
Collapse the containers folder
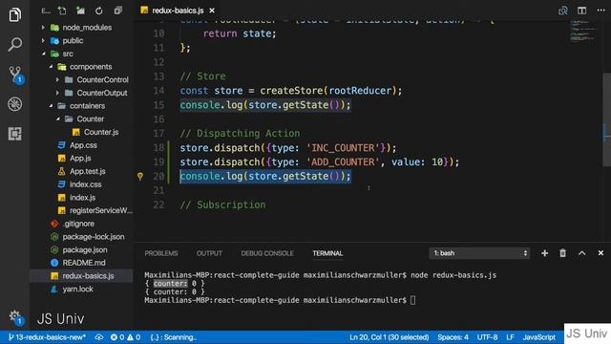point(81,106)
